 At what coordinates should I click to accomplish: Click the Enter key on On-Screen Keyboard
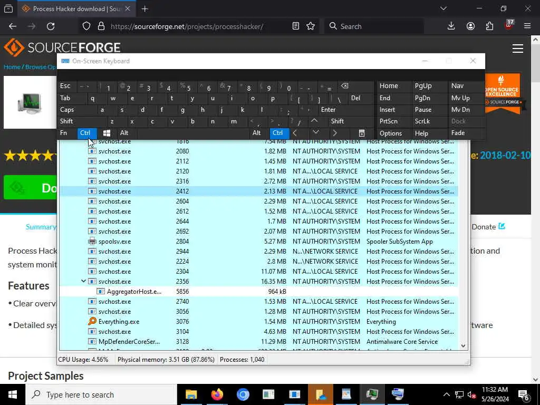[346, 110]
